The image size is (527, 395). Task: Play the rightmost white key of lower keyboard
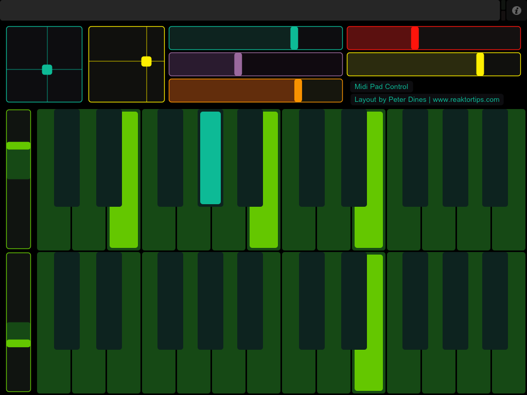tap(508, 371)
